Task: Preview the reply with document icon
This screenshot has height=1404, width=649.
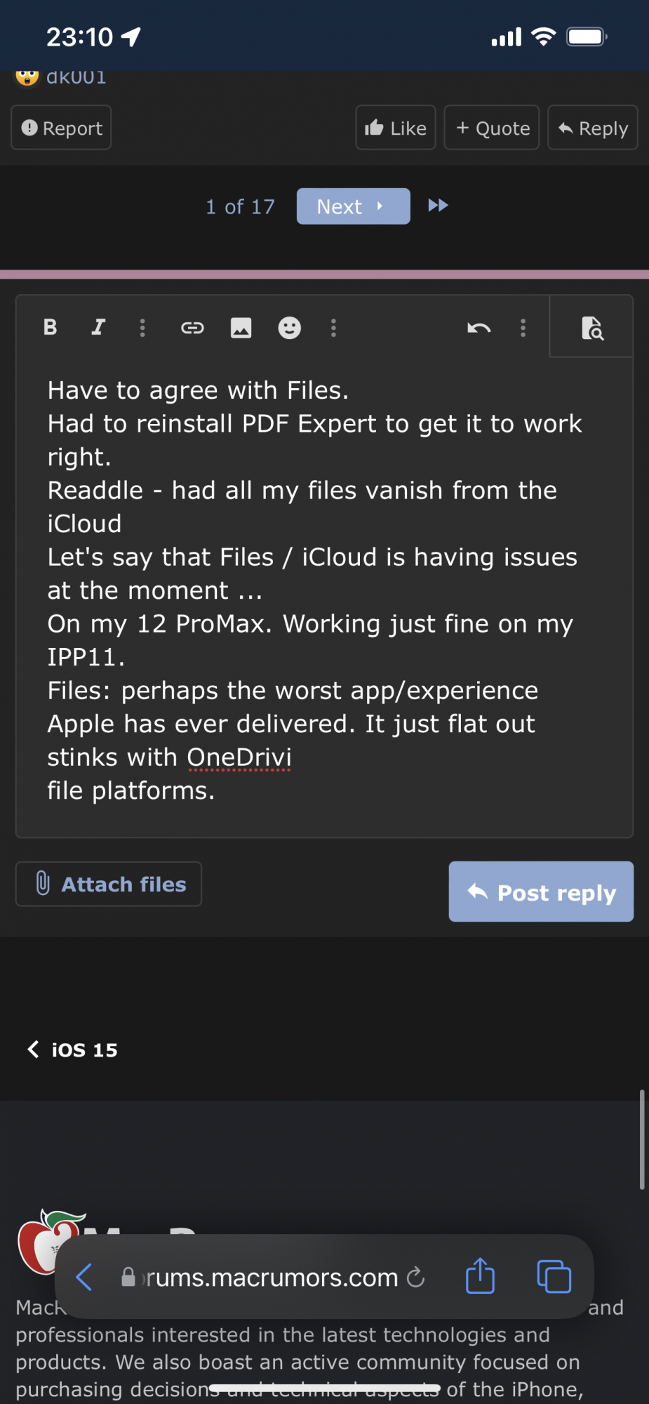Action: [592, 328]
